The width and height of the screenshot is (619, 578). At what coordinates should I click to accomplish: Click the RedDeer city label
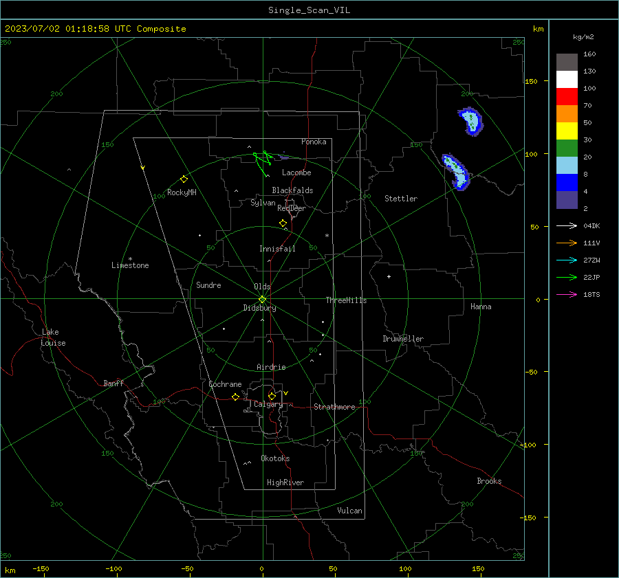[x=292, y=208]
